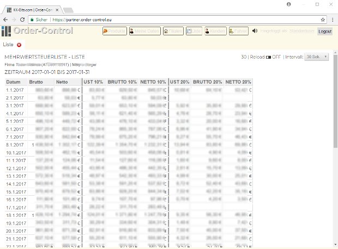
Task: Click the ZEITRAUM 2017-01-01 BIS 2017-01-31 text
Action: coord(47,72)
